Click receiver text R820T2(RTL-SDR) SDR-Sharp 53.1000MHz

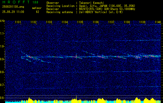coord(107,9)
